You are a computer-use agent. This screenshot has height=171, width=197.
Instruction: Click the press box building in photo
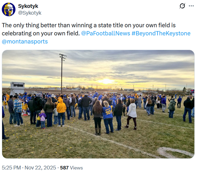[x=17, y=88]
